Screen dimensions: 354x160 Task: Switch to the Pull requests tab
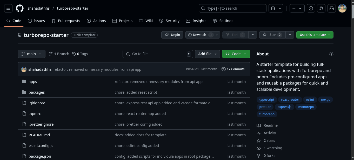tap(66, 21)
